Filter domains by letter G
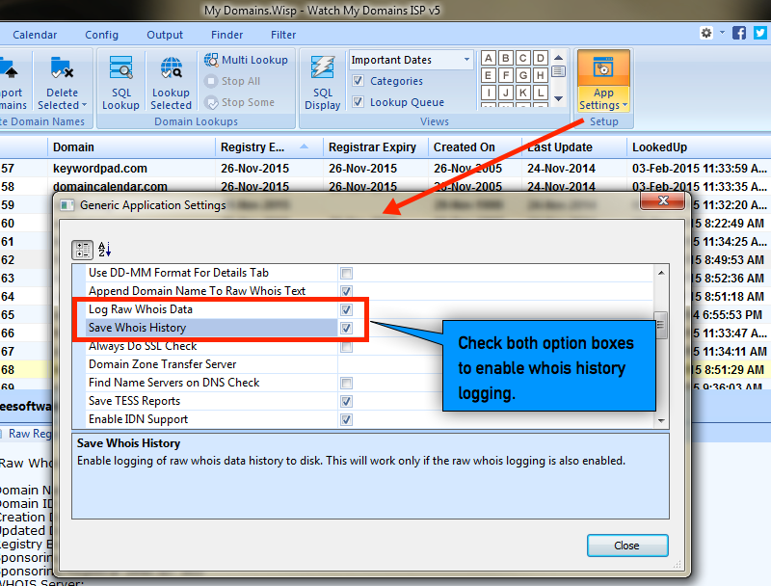 point(523,75)
